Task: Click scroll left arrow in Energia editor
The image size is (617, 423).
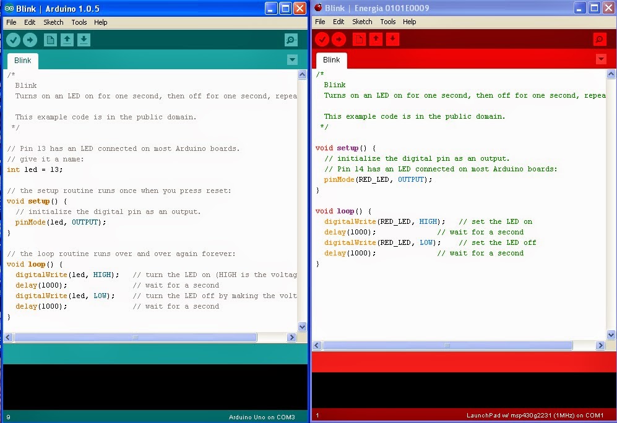Action: (x=317, y=346)
